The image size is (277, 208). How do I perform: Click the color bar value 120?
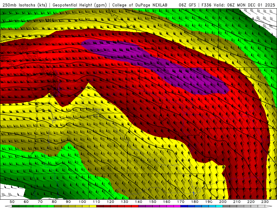110,202
